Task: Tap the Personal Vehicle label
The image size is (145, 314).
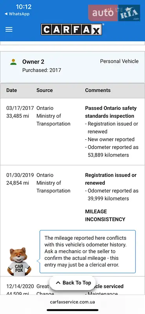Action: click(x=119, y=61)
